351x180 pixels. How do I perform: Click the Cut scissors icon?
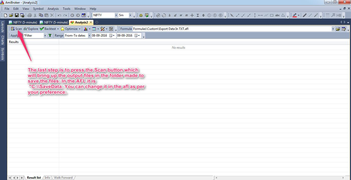click(x=35, y=15)
